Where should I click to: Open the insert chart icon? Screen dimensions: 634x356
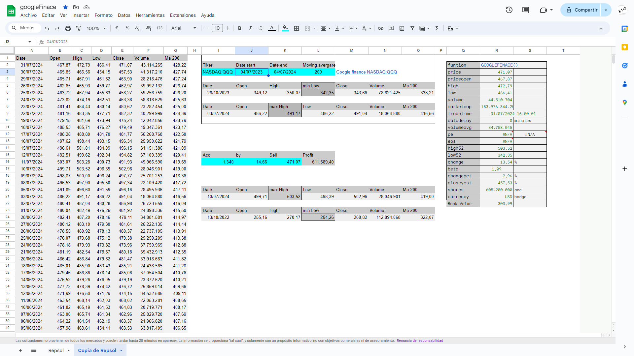(x=402, y=28)
